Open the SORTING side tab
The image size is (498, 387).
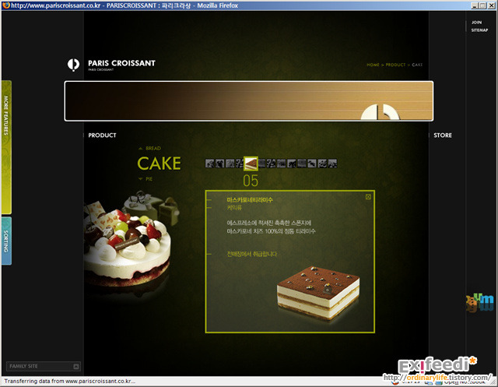pyautogui.click(x=6, y=241)
